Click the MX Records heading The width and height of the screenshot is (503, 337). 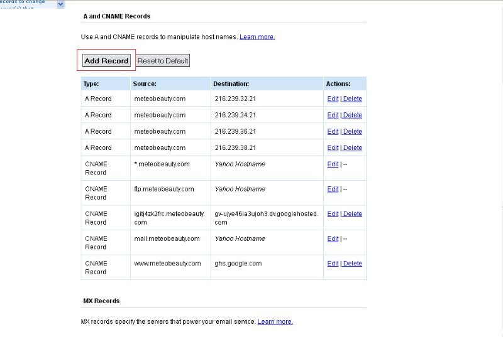101,301
